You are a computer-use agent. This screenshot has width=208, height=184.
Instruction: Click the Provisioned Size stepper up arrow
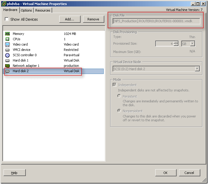click(x=176, y=42)
